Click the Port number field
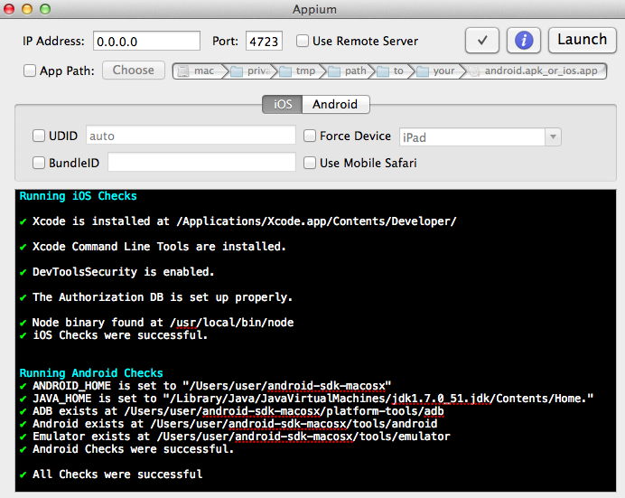Viewport: 625px width, 498px height. click(264, 41)
